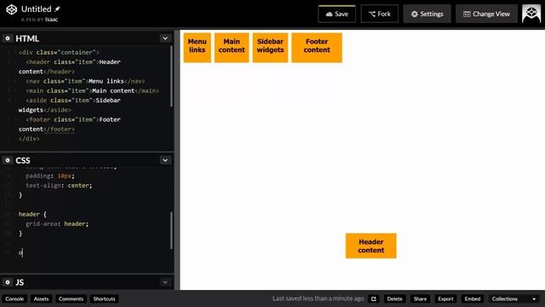The image size is (545, 307).
Task: Show the Comments panel
Action: pos(71,298)
